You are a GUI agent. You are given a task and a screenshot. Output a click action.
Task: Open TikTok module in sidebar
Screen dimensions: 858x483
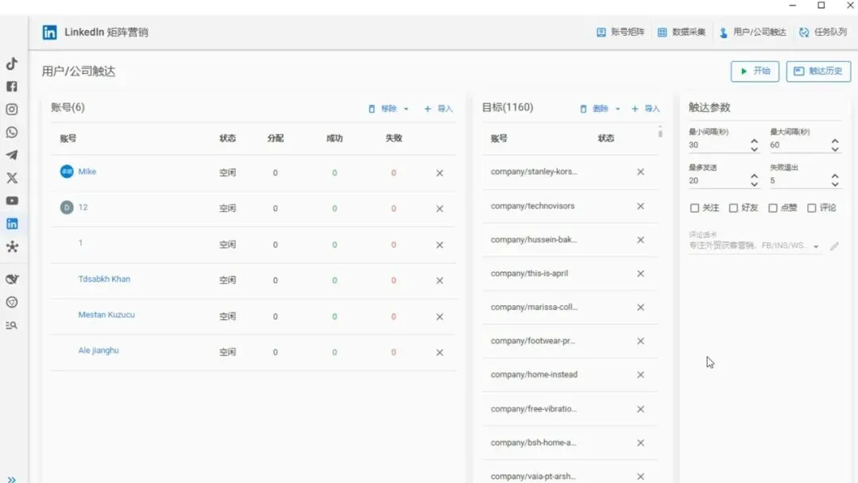pyautogui.click(x=11, y=64)
